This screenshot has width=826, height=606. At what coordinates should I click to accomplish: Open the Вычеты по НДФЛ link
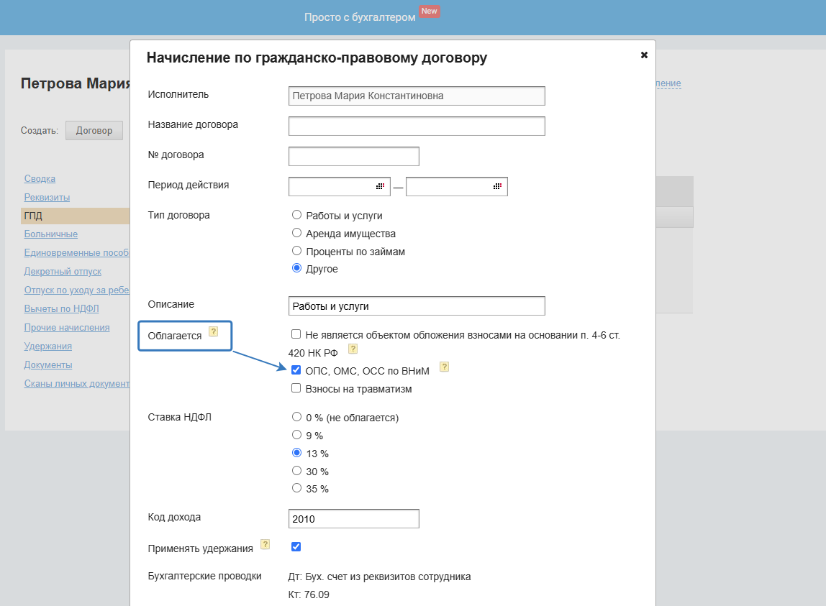61,309
